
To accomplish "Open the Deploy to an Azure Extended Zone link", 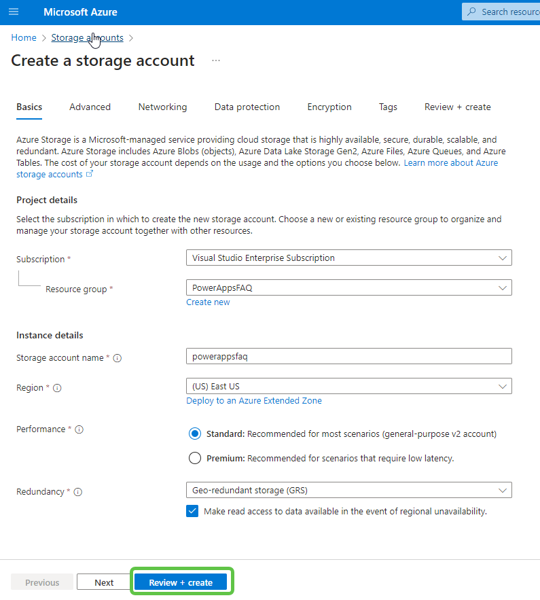I will 254,400.
